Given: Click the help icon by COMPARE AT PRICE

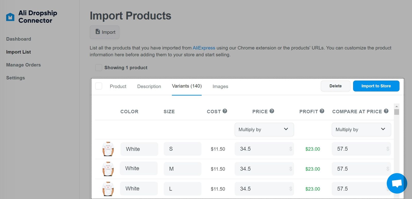Looking at the screenshot, I should [x=386, y=111].
